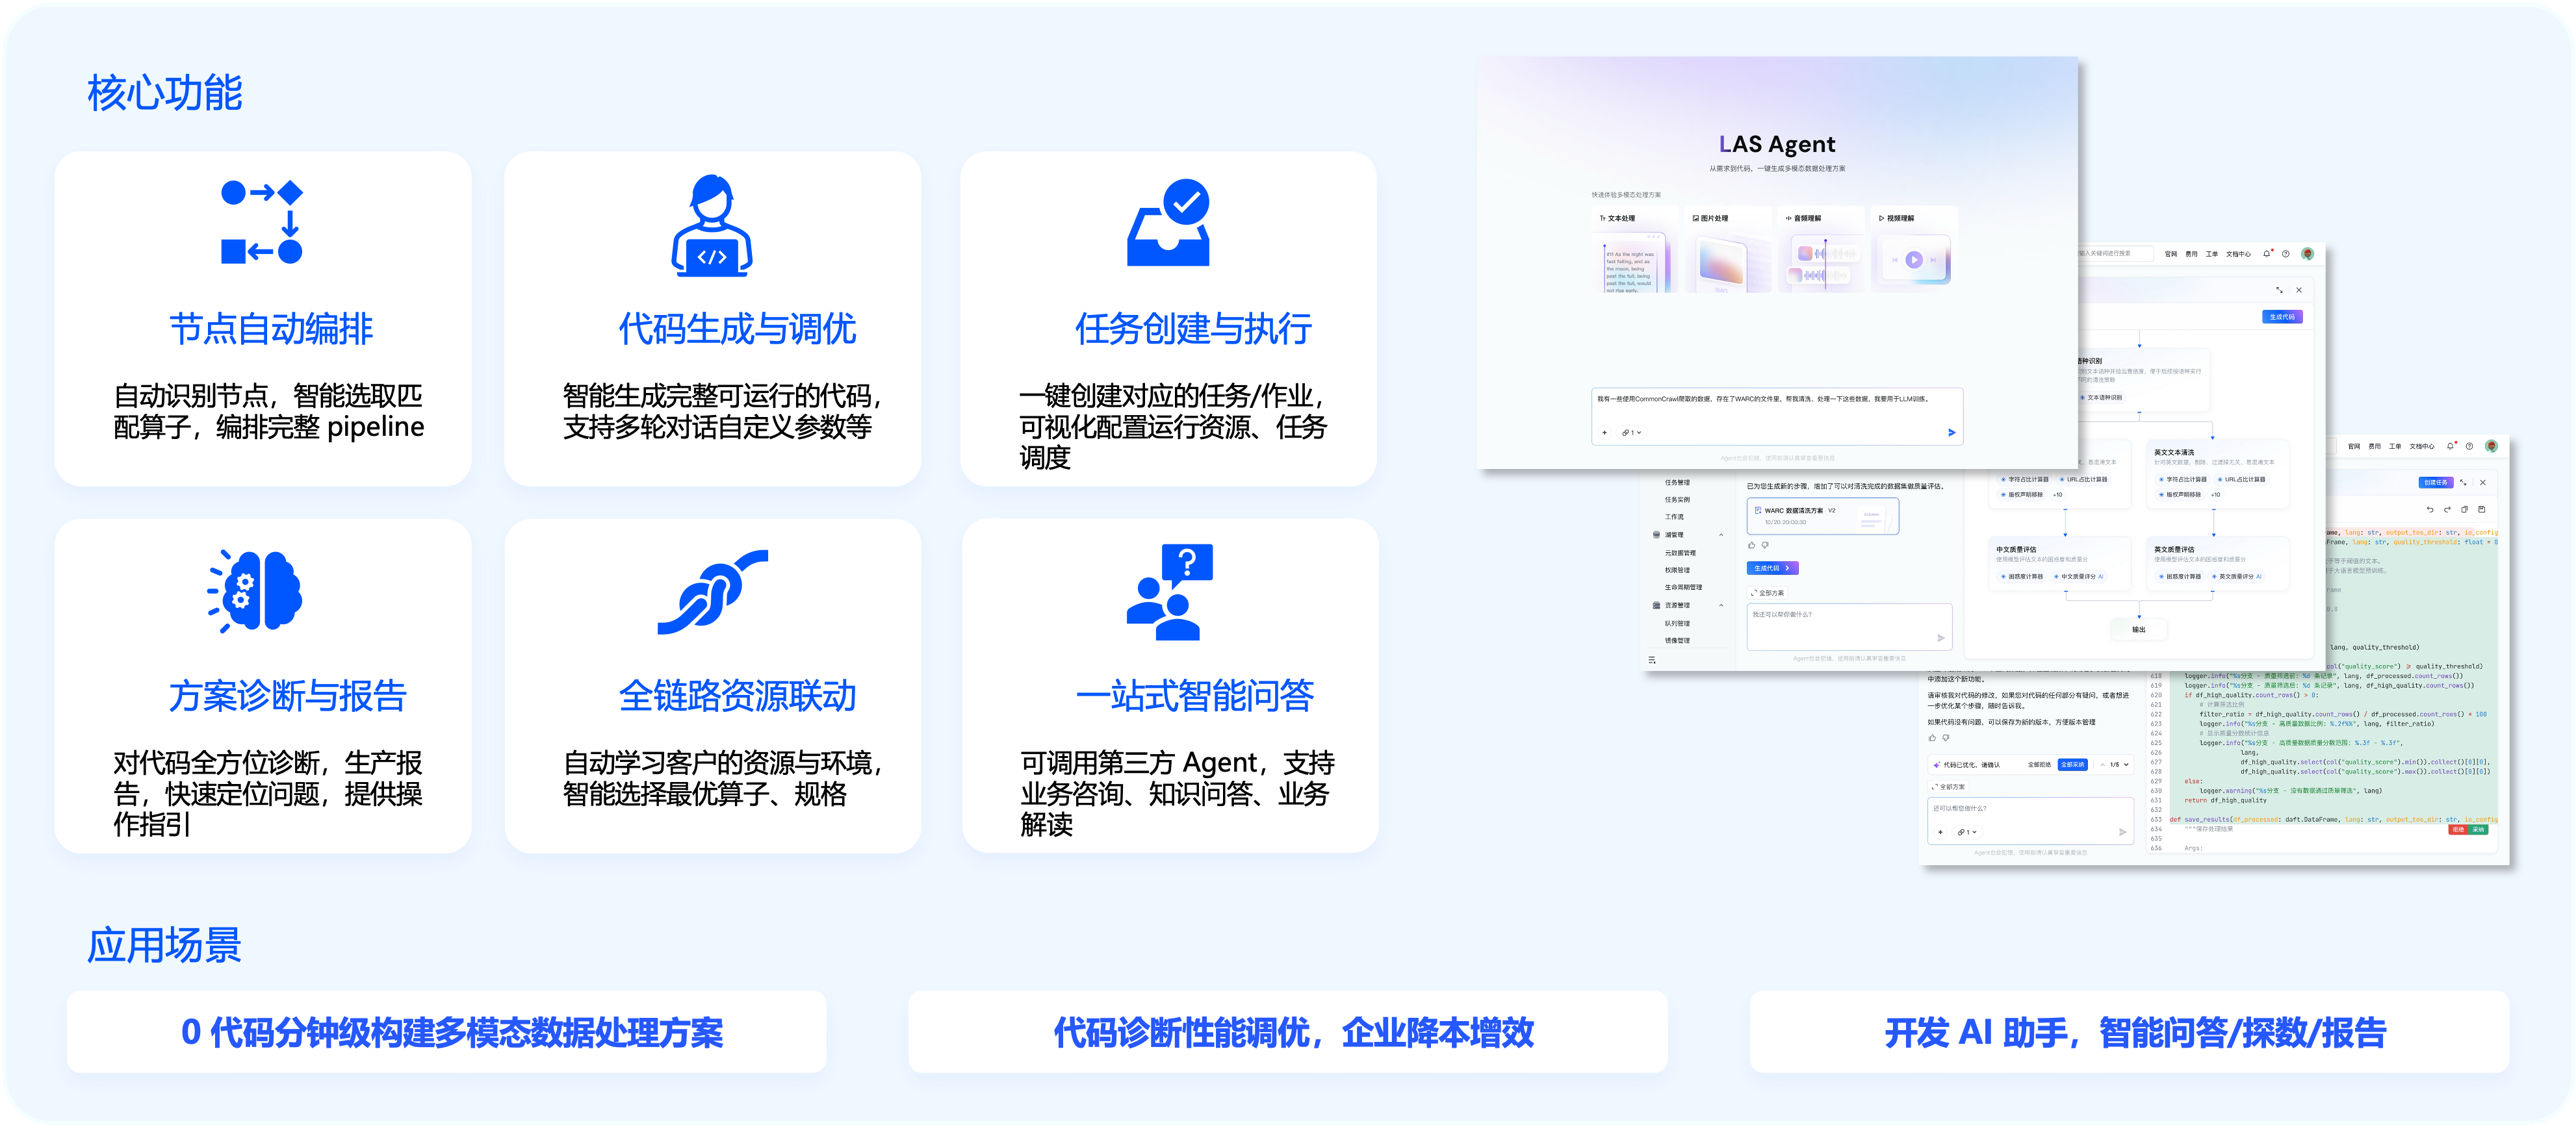Click the undo icon in the code editor toolbar
The height and width of the screenshot is (1125, 2576).
(2430, 509)
